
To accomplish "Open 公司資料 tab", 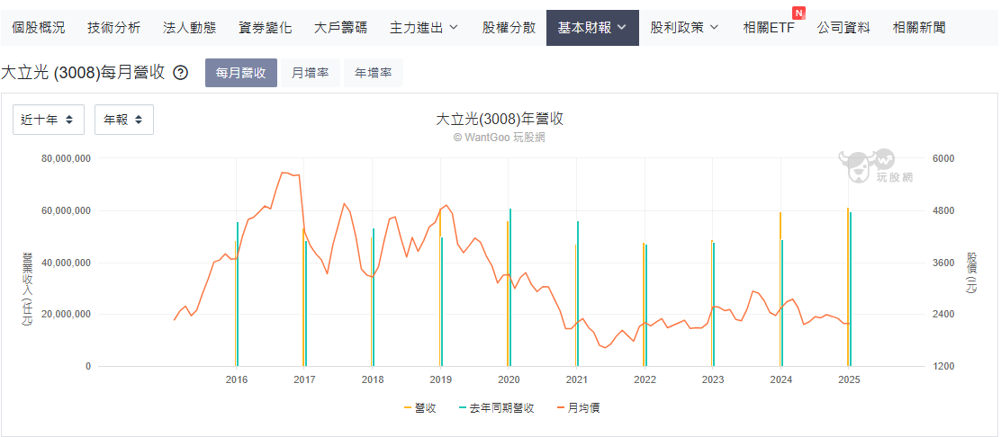I will pyautogui.click(x=843, y=28).
